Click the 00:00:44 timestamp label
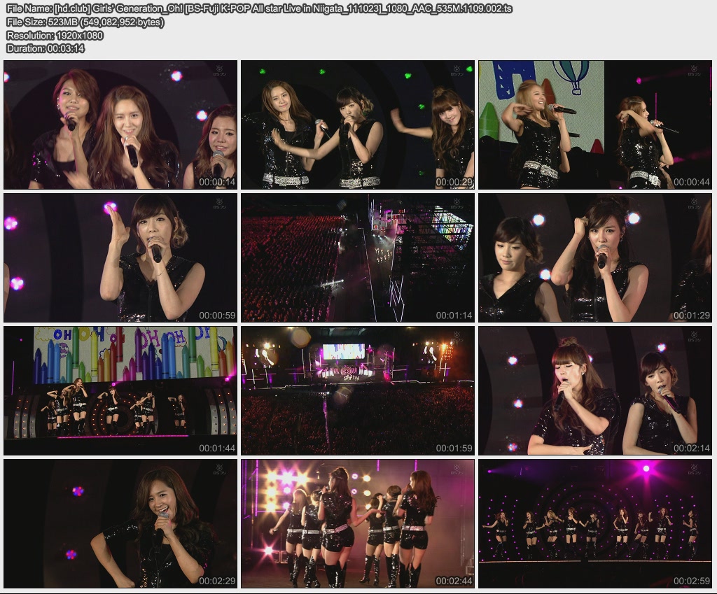 691,182
